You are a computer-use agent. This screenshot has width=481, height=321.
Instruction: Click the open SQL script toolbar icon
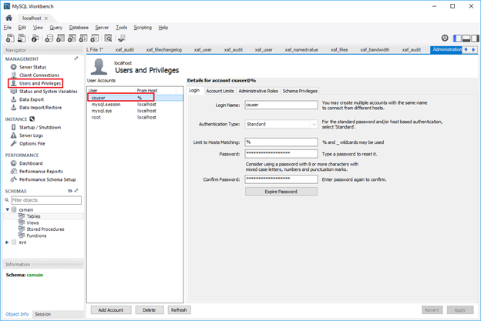(x=22, y=38)
